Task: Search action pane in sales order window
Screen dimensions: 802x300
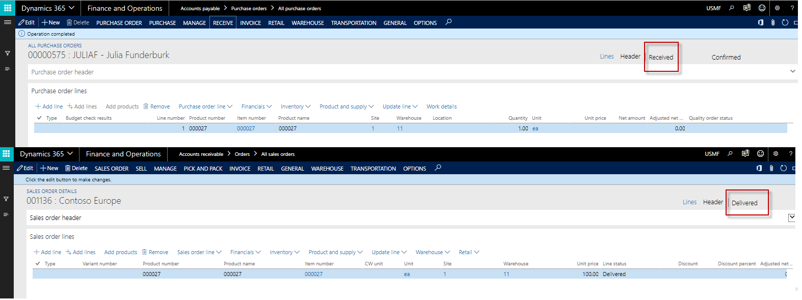Action: point(438,168)
